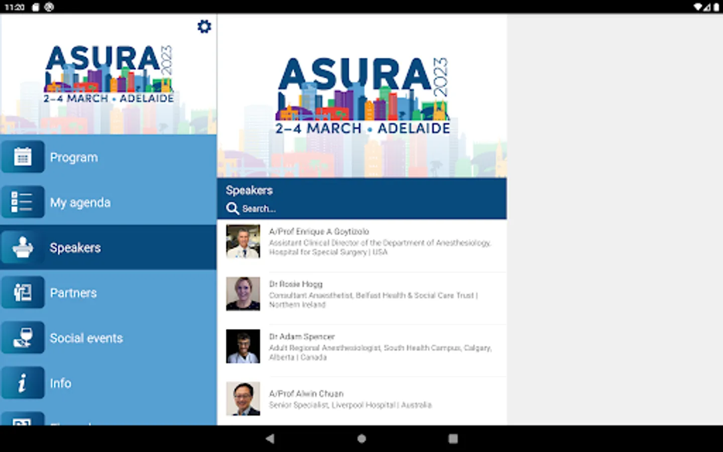Open the Program menu item
This screenshot has height=452, width=723.
tap(108, 157)
